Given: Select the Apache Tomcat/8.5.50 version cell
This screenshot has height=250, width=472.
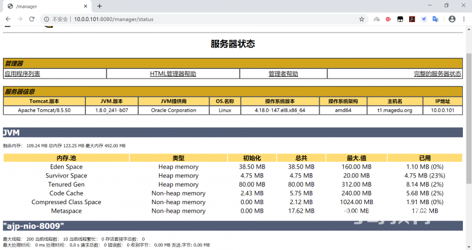Looking at the screenshot, I should 44,111.
